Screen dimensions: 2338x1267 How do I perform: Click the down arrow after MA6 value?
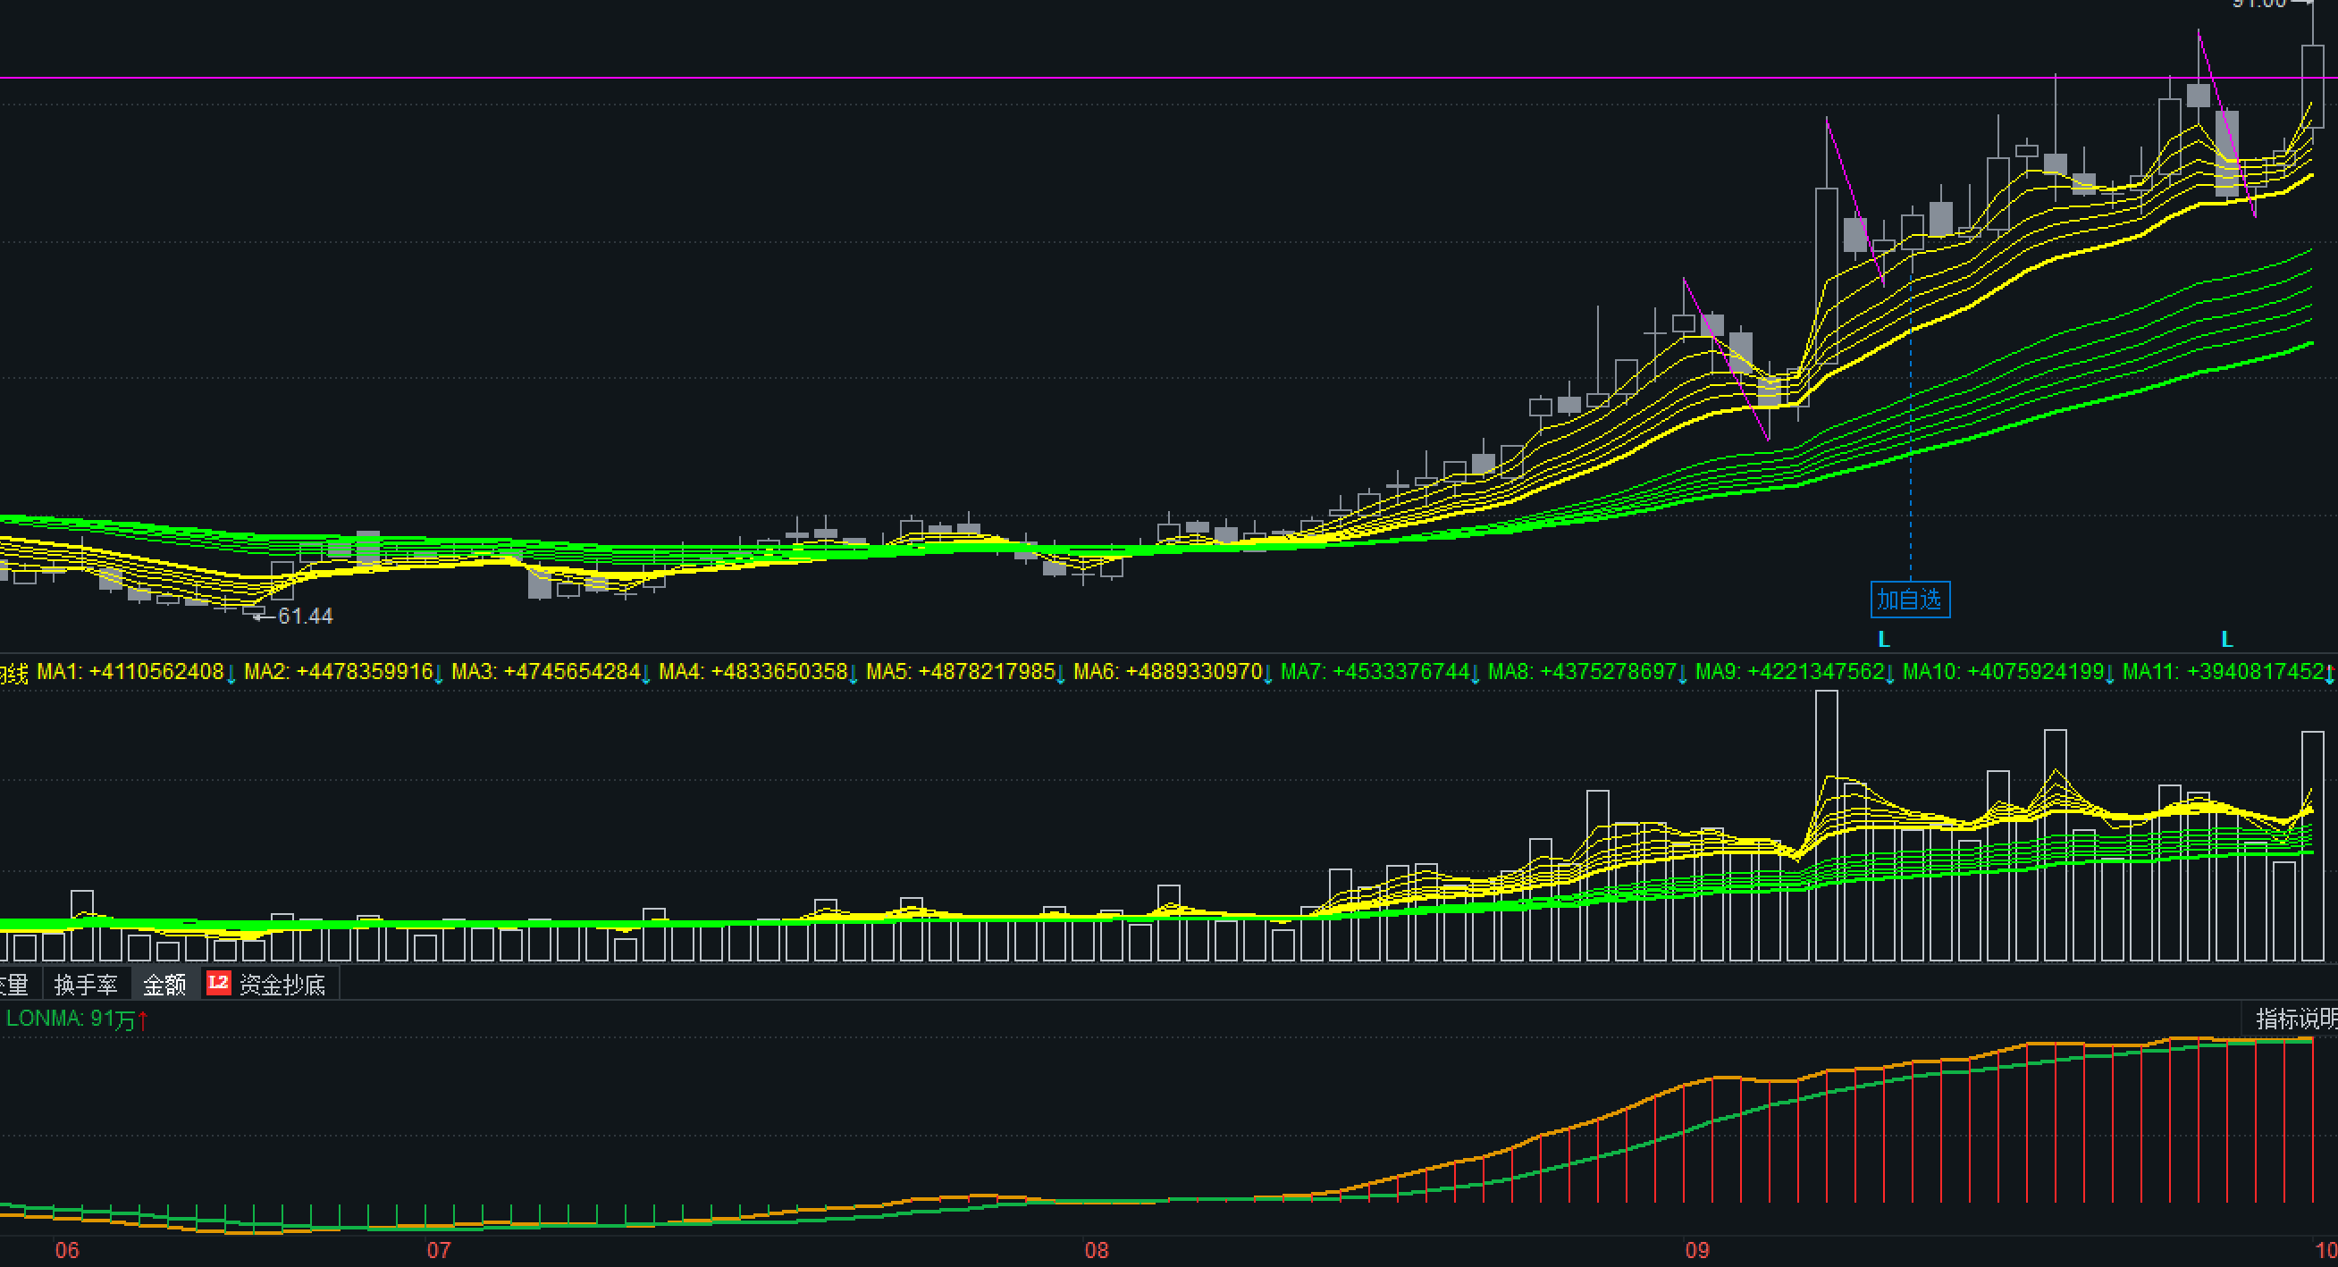pyautogui.click(x=1269, y=675)
